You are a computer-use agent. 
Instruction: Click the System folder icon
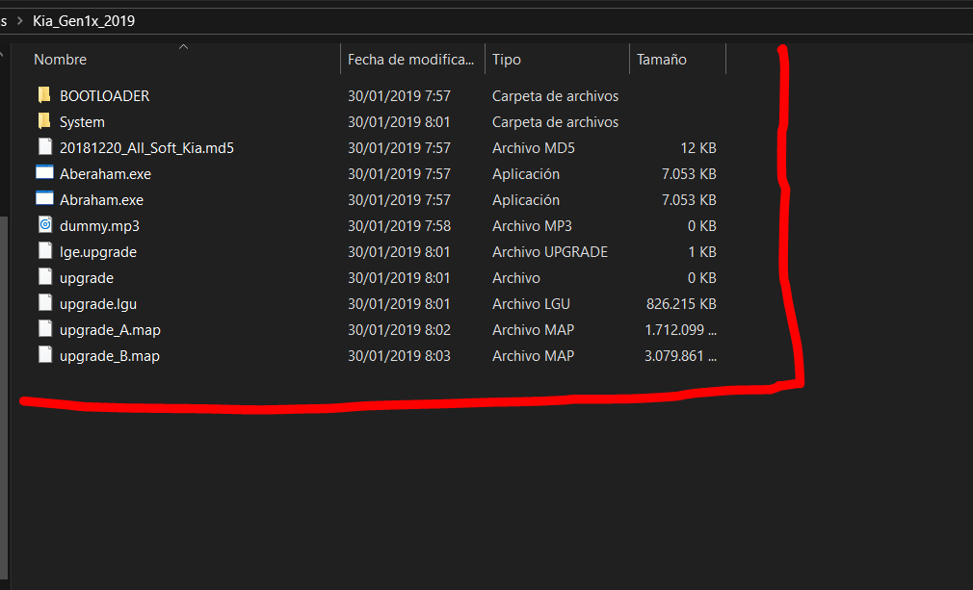44,121
